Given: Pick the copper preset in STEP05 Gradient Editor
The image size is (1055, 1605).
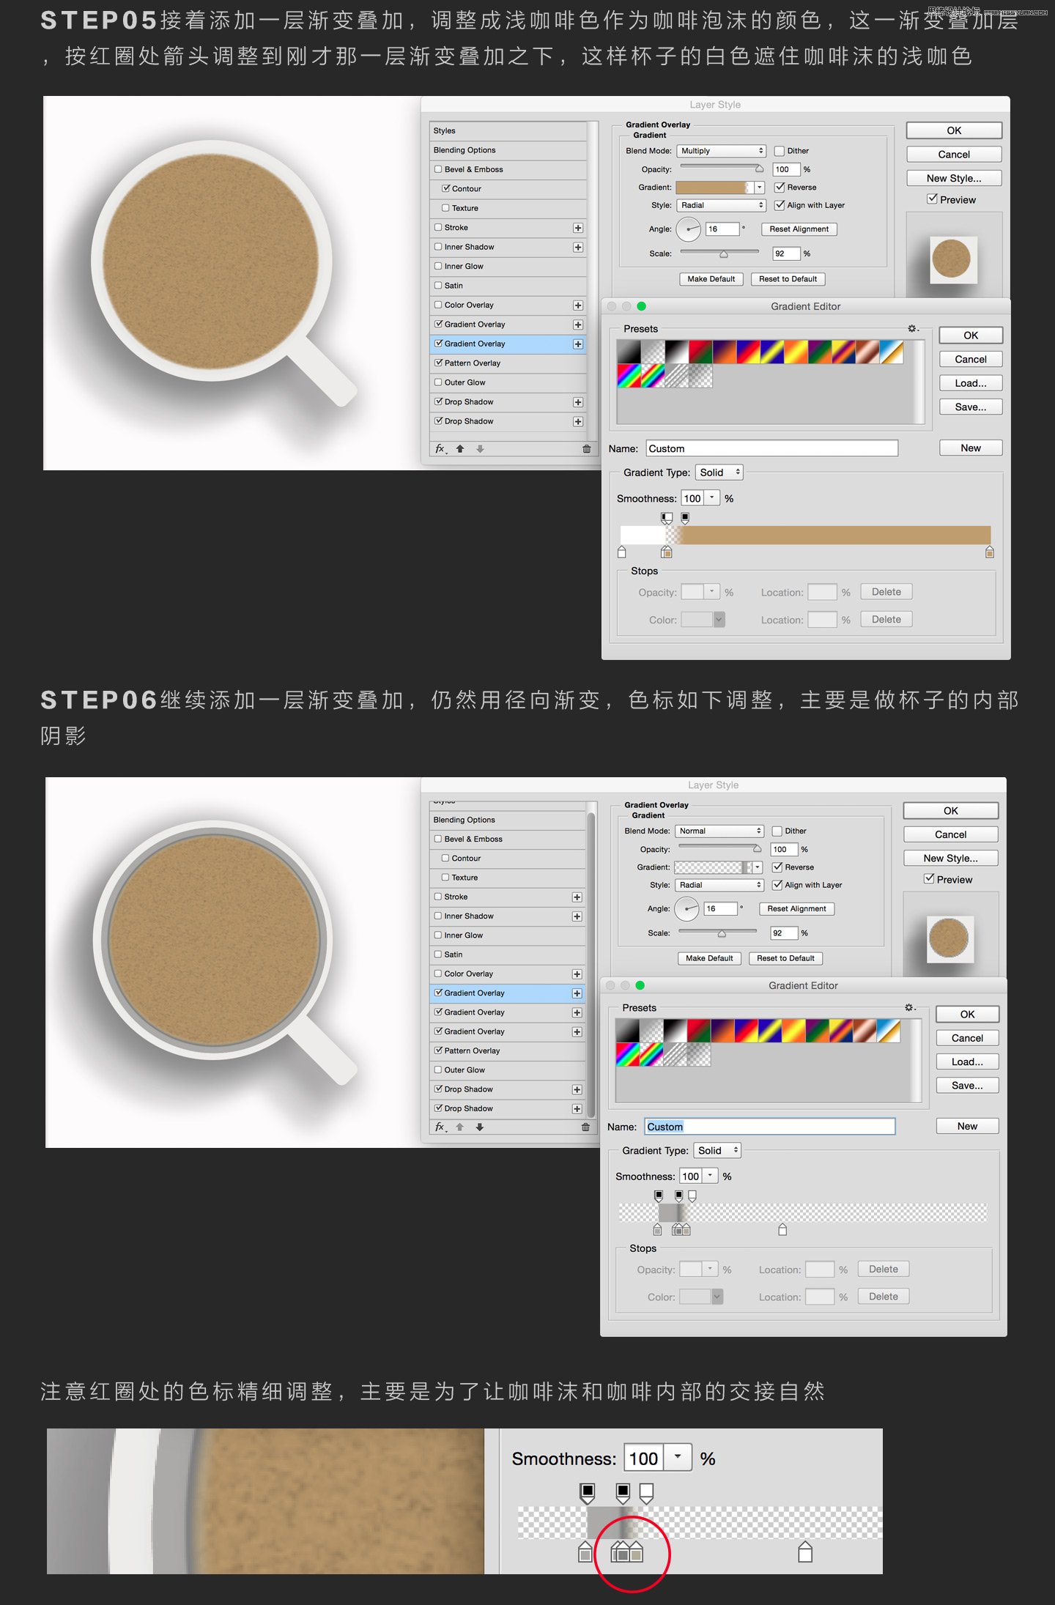Looking at the screenshot, I should (867, 352).
